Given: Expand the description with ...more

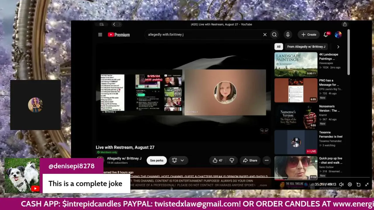Looking at the screenshot, I should point(262,185).
